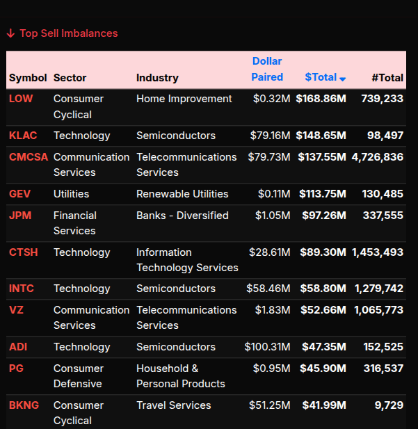This screenshot has width=418, height=429.
Task: Click the Industry column header
Action: (x=157, y=78)
